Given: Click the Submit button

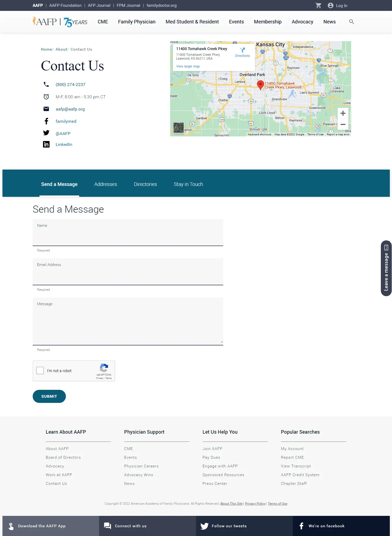Looking at the screenshot, I should [49, 396].
